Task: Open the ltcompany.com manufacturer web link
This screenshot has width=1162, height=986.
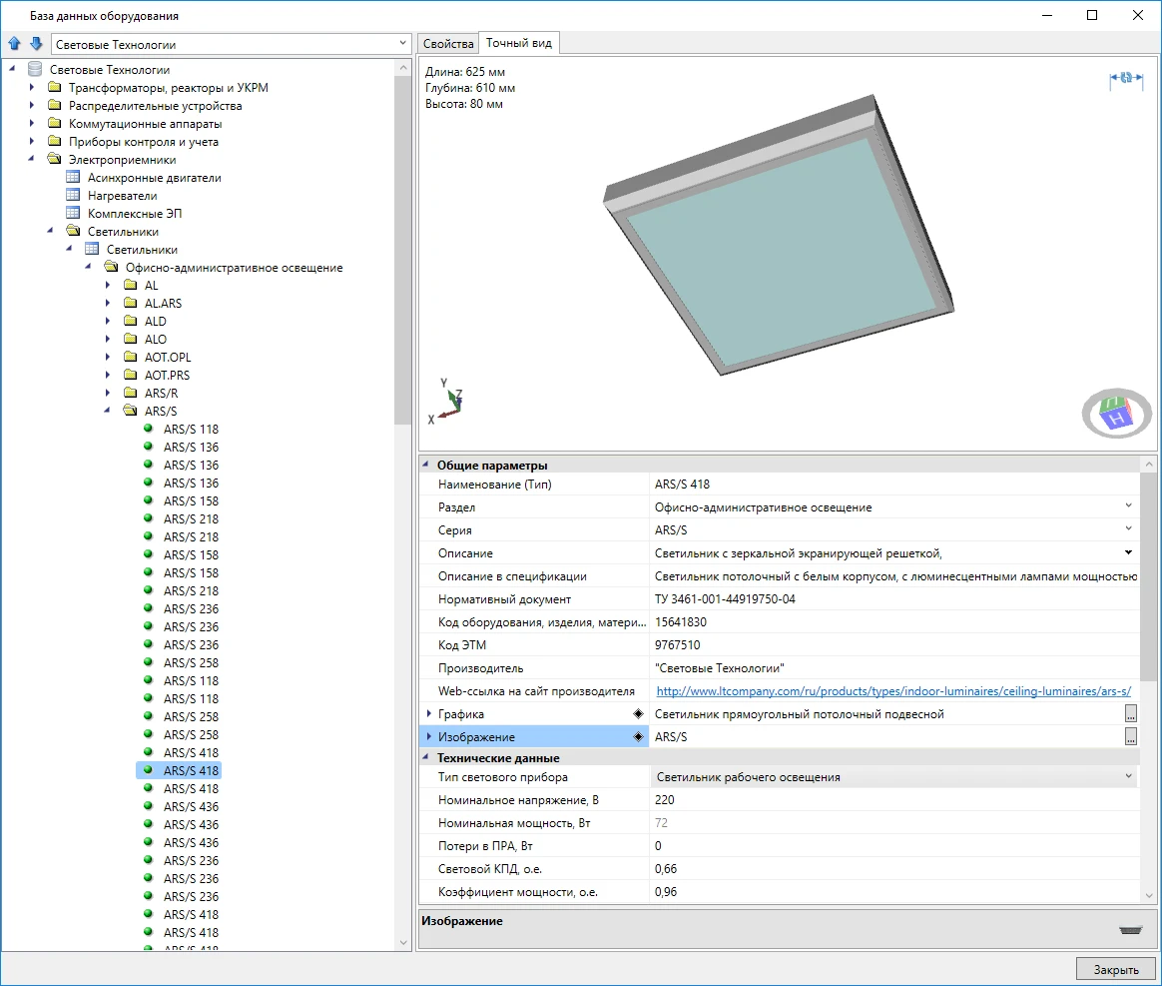Action: click(892, 691)
